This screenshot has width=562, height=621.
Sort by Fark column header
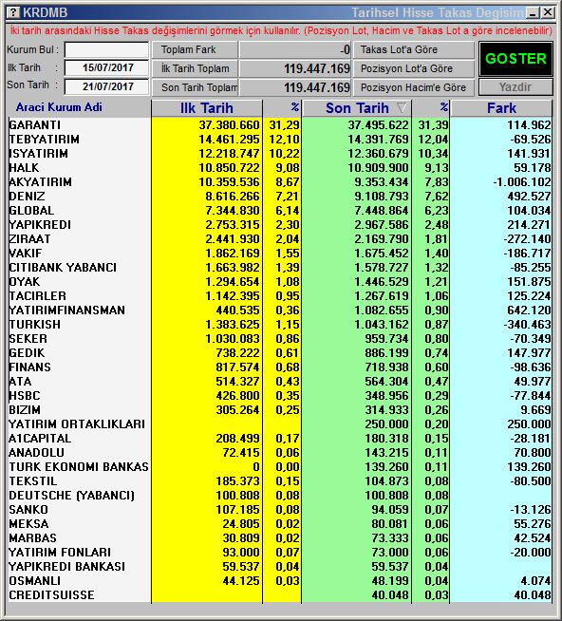(x=501, y=108)
